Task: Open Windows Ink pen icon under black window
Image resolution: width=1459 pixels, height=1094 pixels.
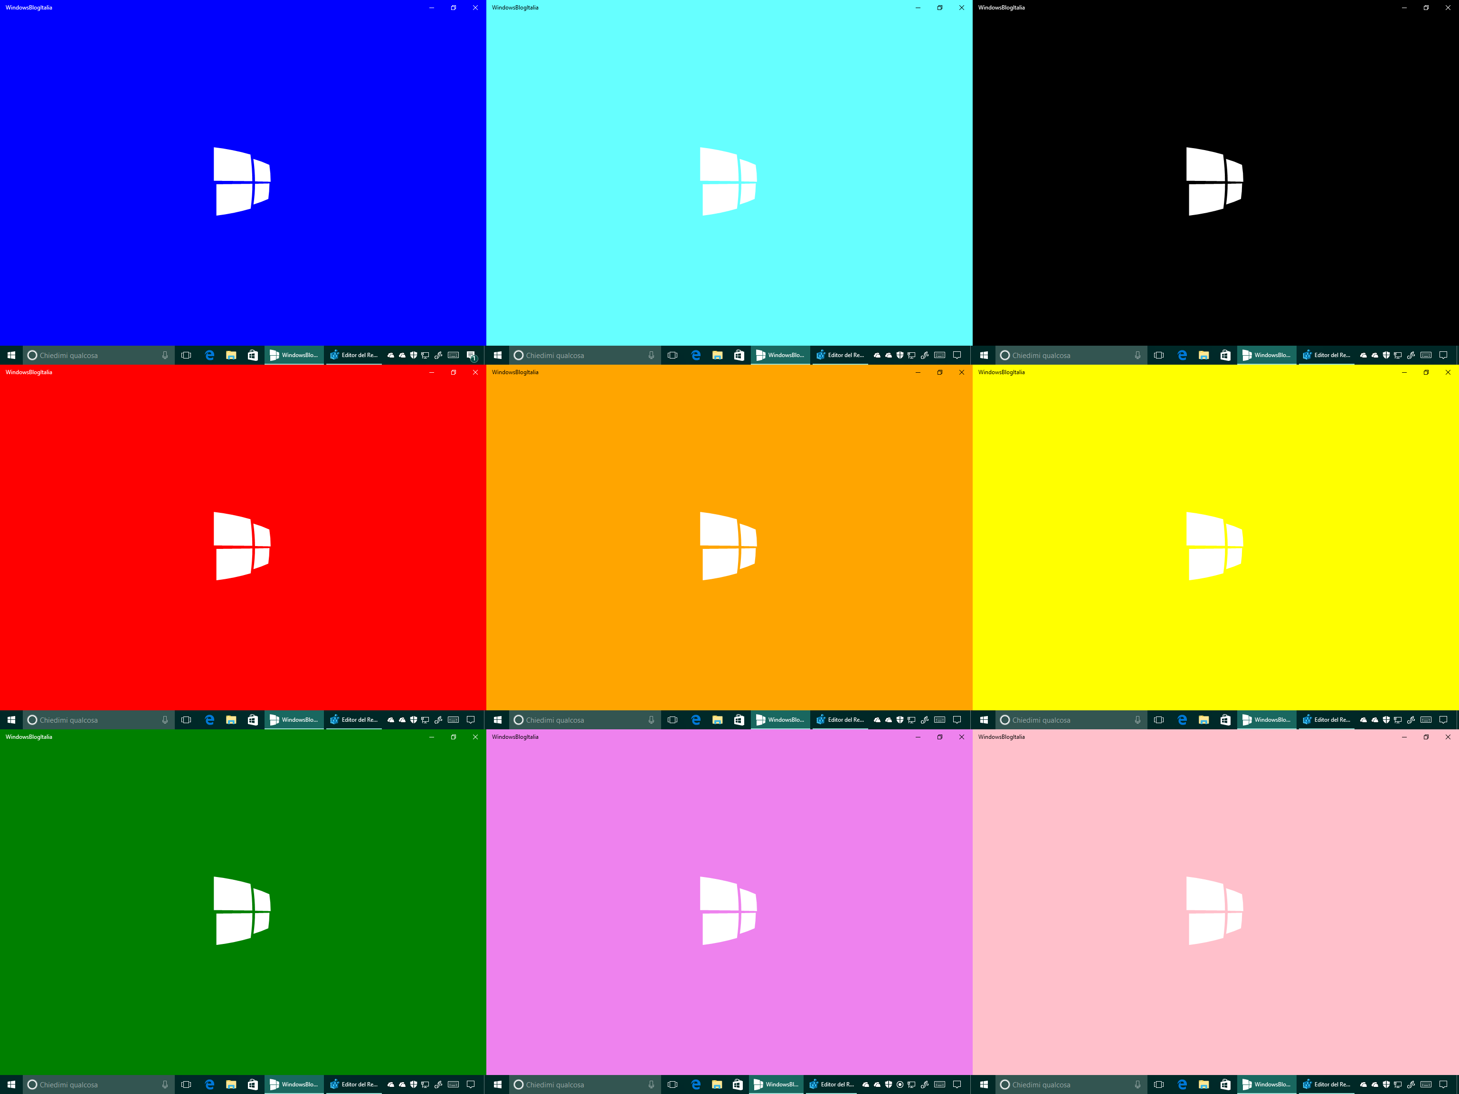Action: coord(1411,356)
